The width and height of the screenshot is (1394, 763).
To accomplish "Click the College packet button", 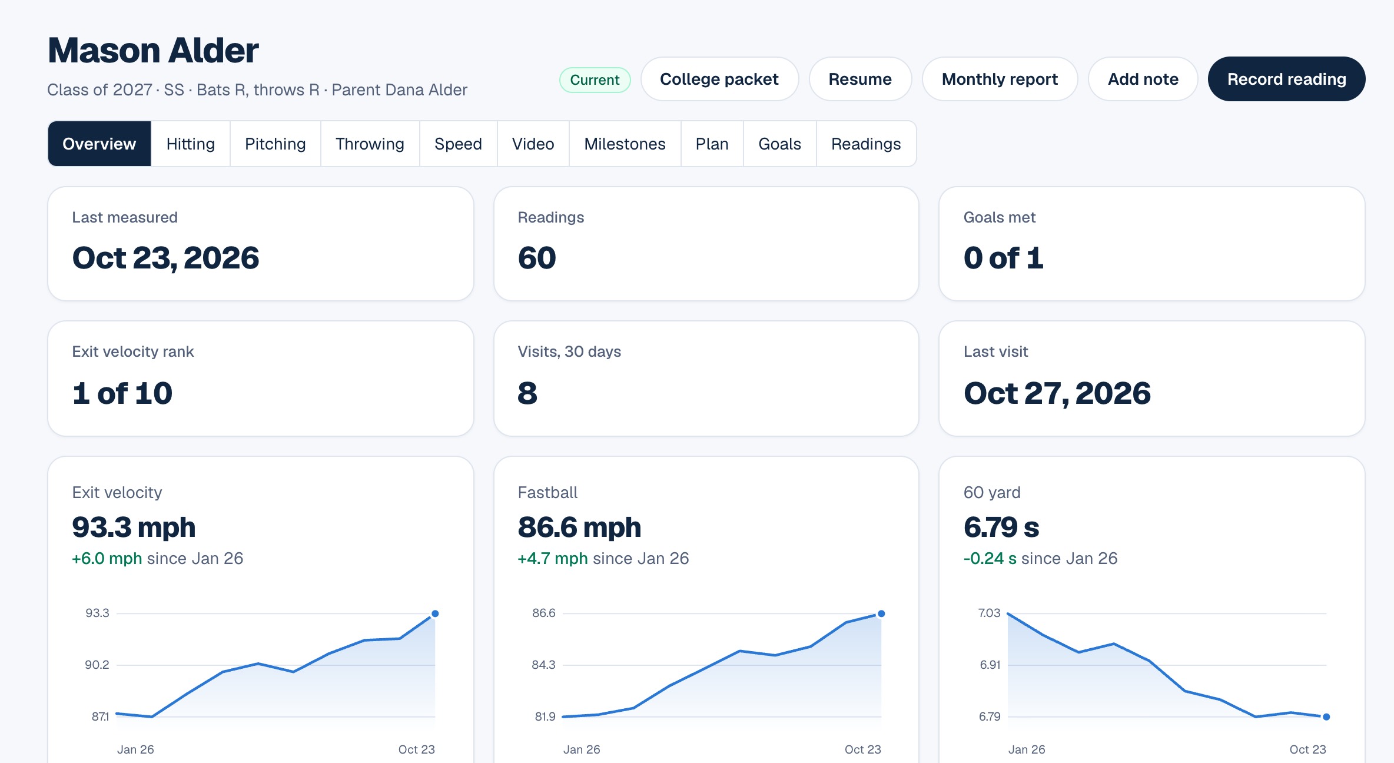I will click(x=719, y=79).
